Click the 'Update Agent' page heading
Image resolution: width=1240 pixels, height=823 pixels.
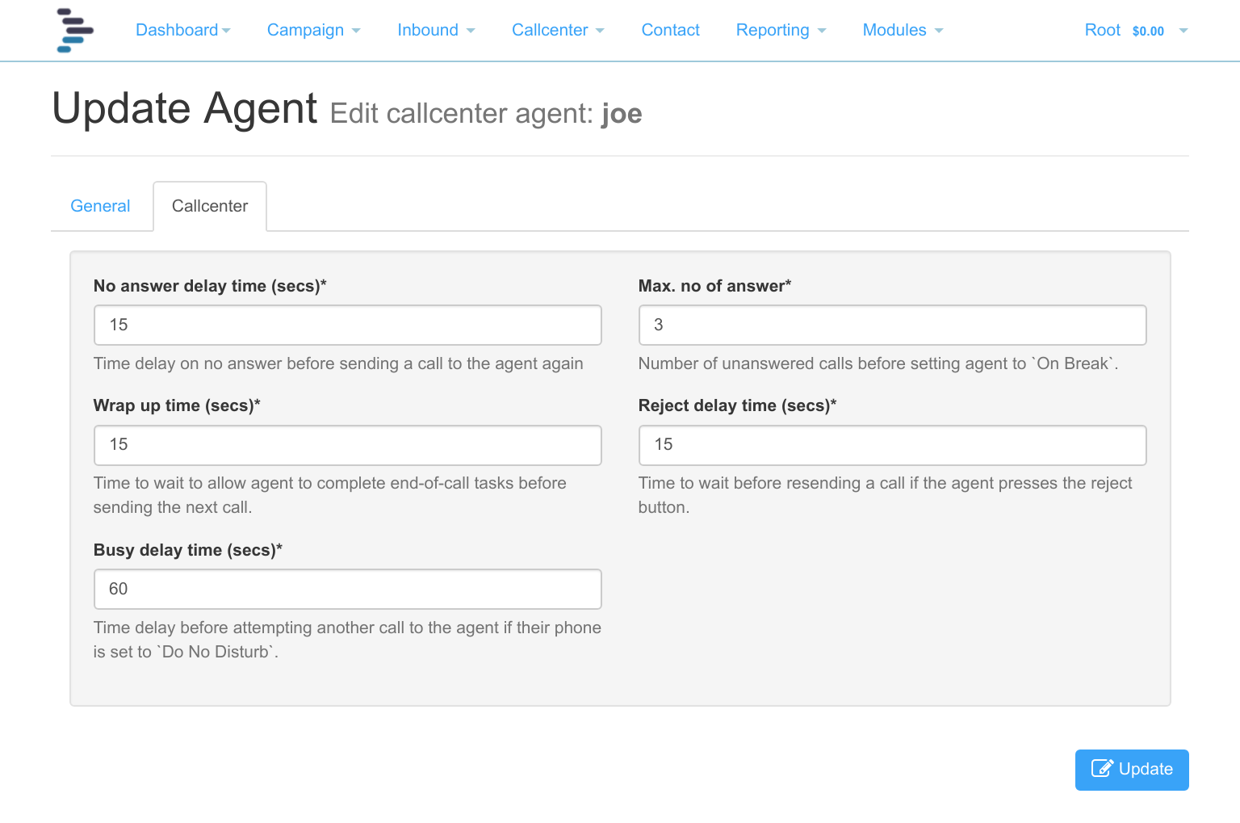tap(185, 108)
